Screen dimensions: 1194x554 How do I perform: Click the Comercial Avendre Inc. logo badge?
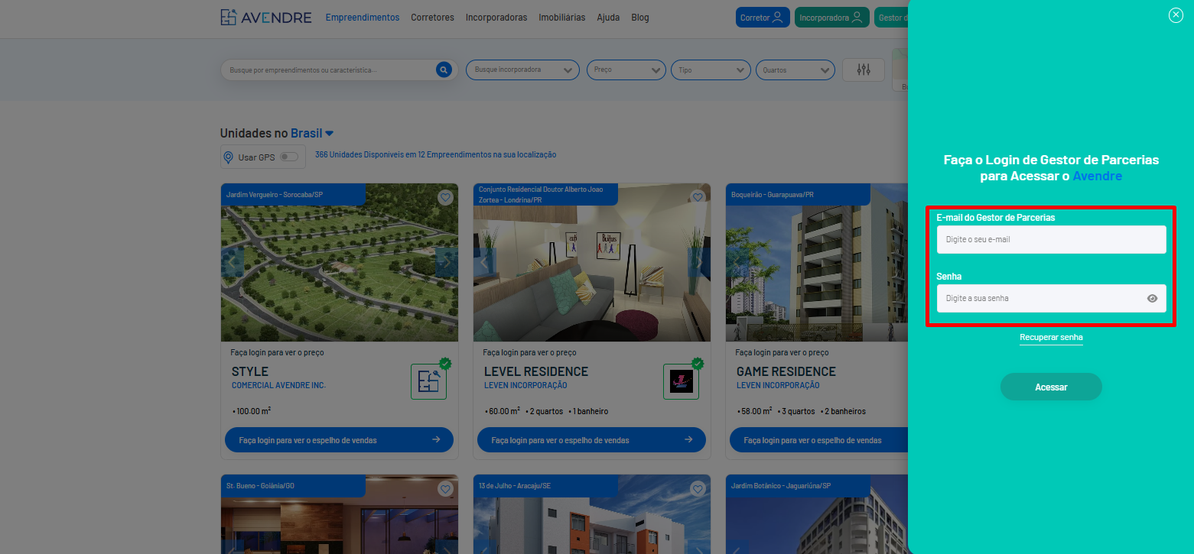[428, 381]
